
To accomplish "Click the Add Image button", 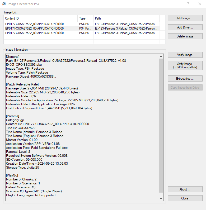I will pos(185,18).
